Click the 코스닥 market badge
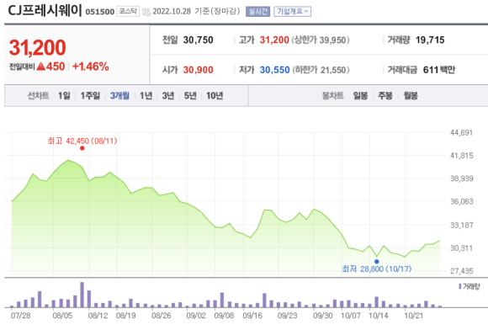 pos(128,12)
